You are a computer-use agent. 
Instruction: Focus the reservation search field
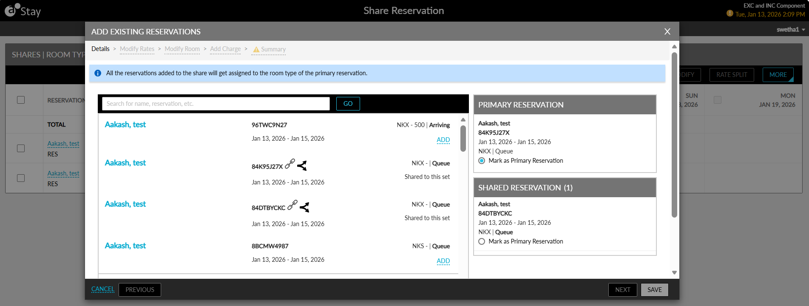[216, 104]
